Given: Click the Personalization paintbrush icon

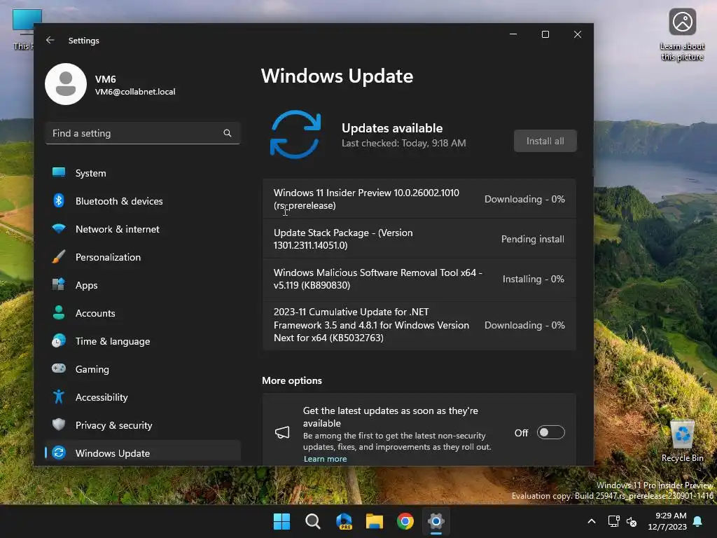Looking at the screenshot, I should tap(59, 256).
